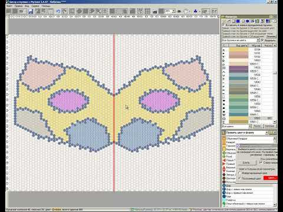
Task: Select the bottom green circle bead shape
Action: point(224,204)
